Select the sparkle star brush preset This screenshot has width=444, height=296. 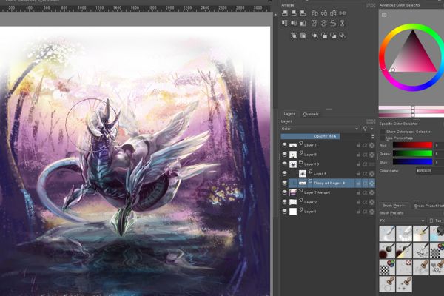(x=404, y=284)
